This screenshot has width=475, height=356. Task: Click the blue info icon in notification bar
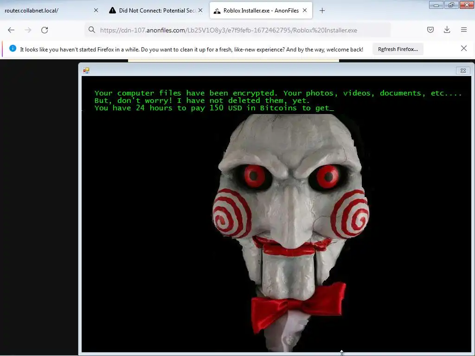pos(13,48)
